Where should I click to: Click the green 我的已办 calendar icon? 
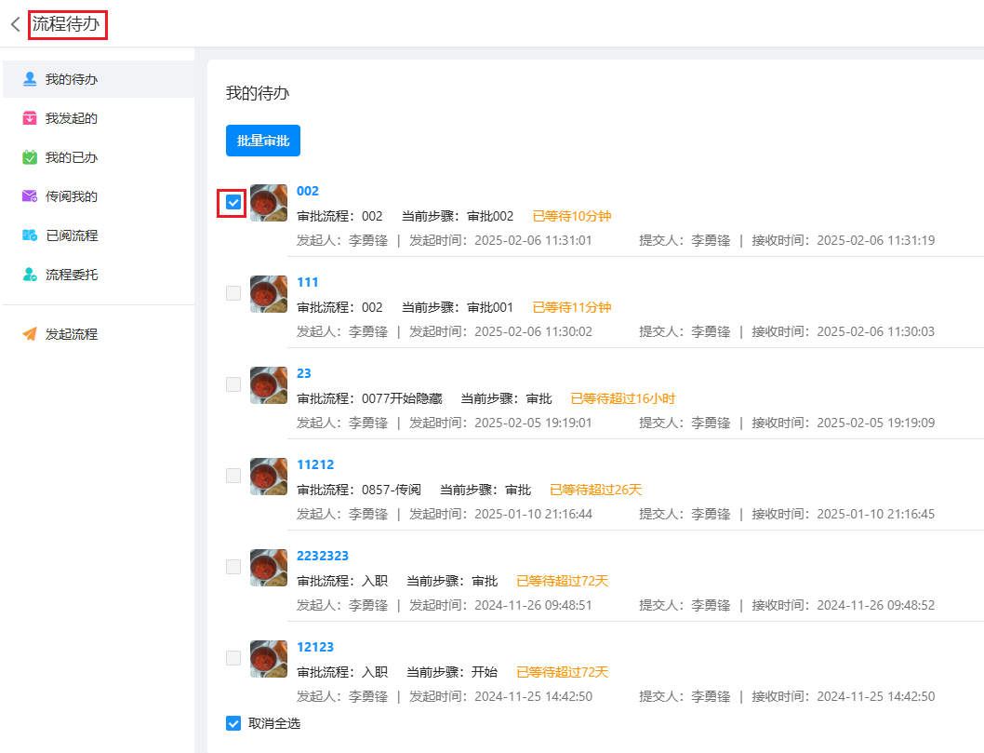(x=30, y=157)
